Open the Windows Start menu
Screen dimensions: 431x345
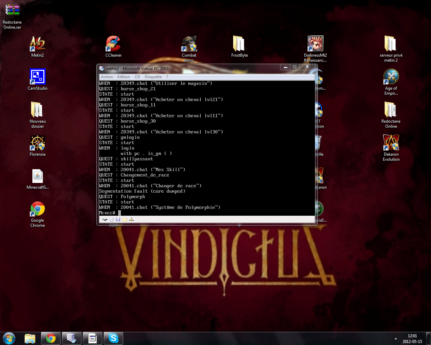pos(9,338)
